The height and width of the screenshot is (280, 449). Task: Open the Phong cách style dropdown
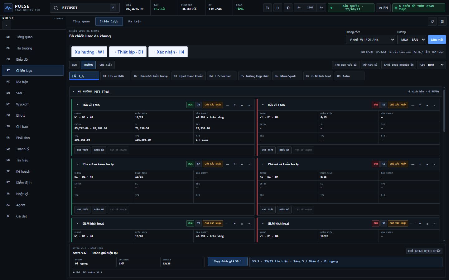click(x=370, y=40)
